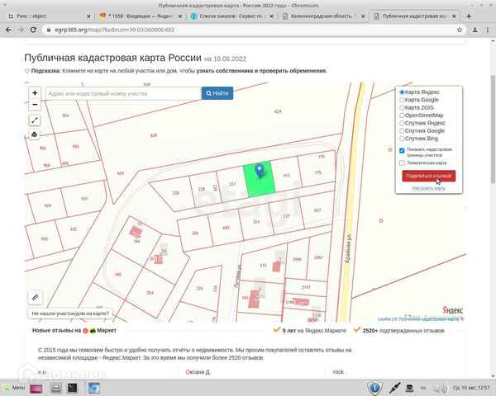Image resolution: width=496 pixels, height=396 pixels.
Task: Select the OpenStreetMap layer
Action: coord(422,115)
